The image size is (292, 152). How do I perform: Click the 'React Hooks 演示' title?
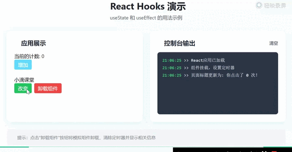tap(148, 7)
